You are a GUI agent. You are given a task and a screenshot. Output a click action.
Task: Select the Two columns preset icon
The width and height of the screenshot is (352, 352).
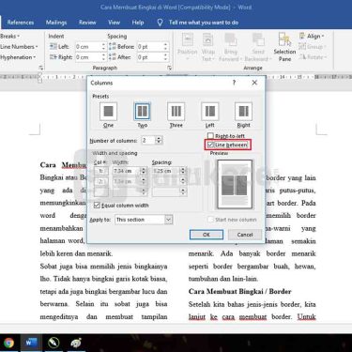click(x=143, y=112)
